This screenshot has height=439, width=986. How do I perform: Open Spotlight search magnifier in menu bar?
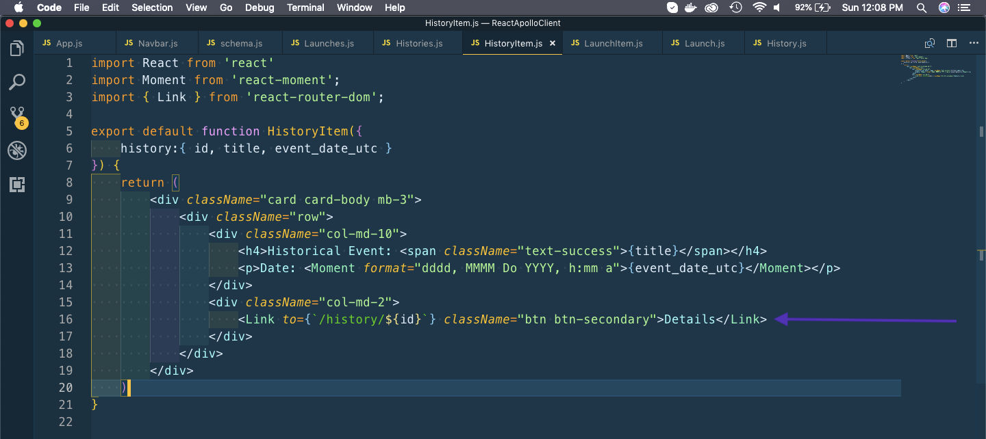coord(922,8)
